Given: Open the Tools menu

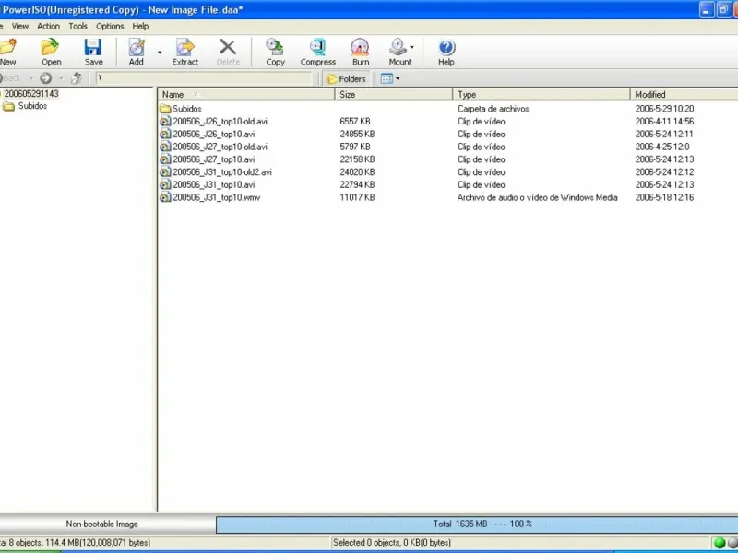Looking at the screenshot, I should pos(77,27).
